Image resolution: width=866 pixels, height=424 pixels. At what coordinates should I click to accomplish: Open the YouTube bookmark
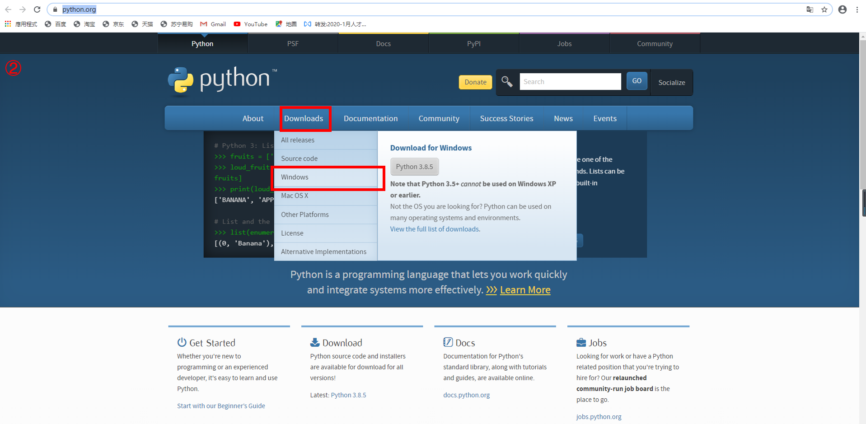tap(250, 24)
